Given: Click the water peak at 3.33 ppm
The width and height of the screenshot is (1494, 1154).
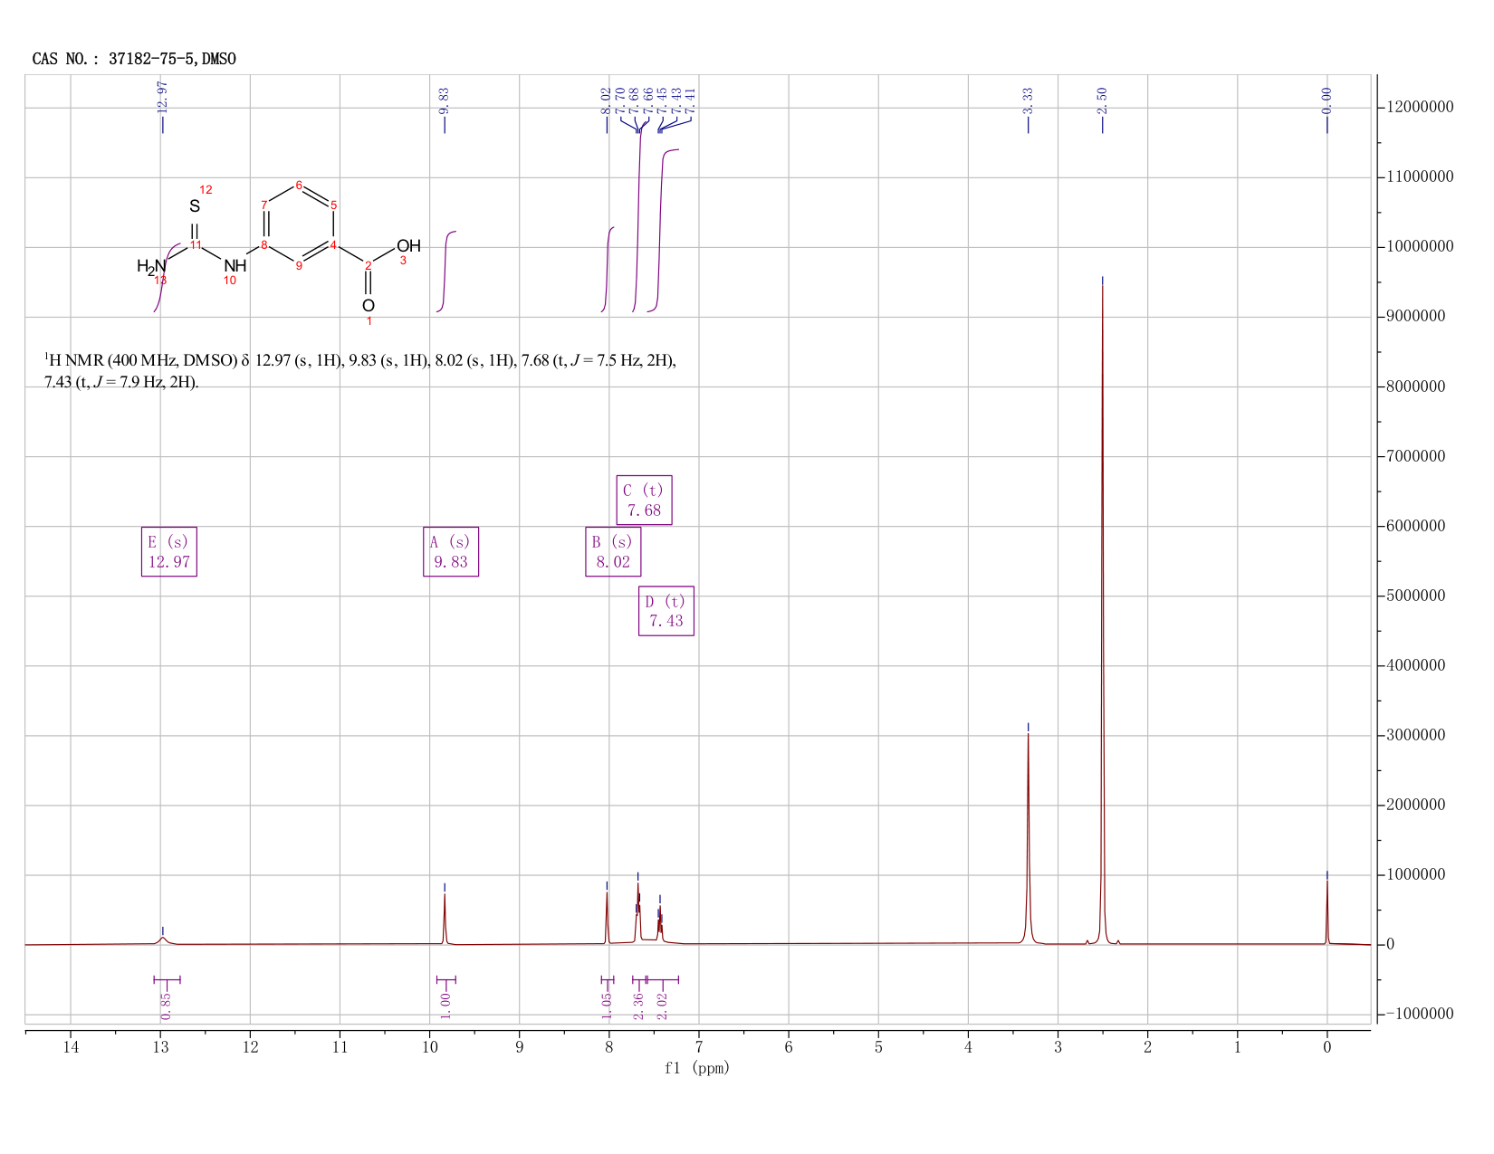Looking at the screenshot, I should pyautogui.click(x=1028, y=837).
